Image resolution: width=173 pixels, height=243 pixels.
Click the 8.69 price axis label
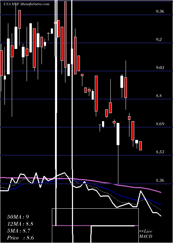pos(160,124)
